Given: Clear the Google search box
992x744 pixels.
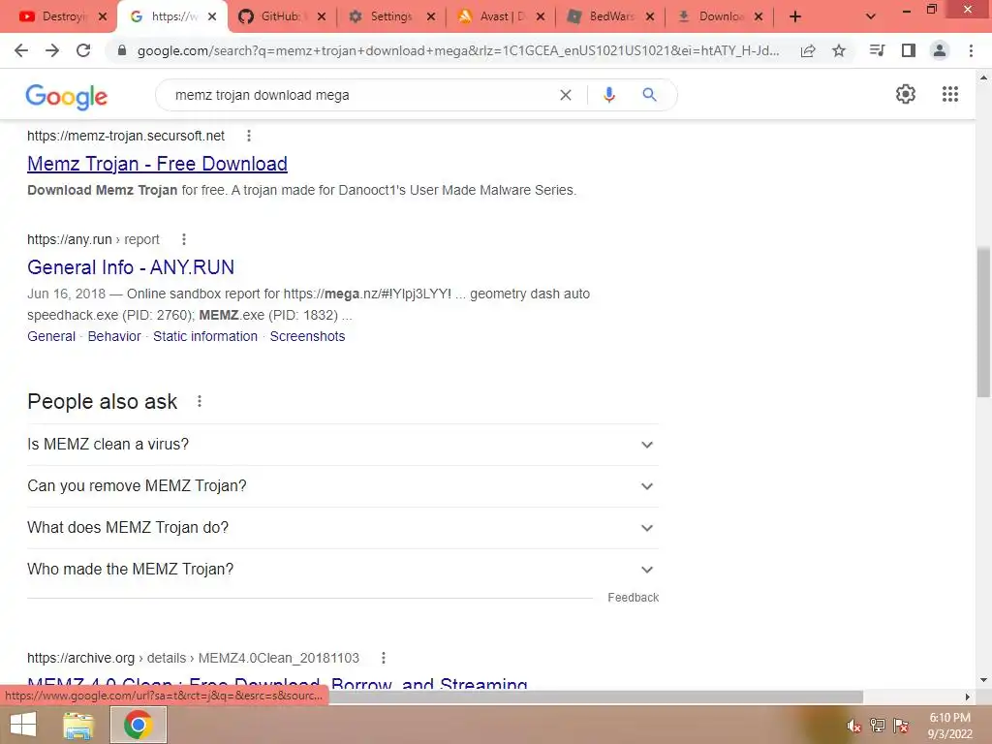Looking at the screenshot, I should click(566, 95).
